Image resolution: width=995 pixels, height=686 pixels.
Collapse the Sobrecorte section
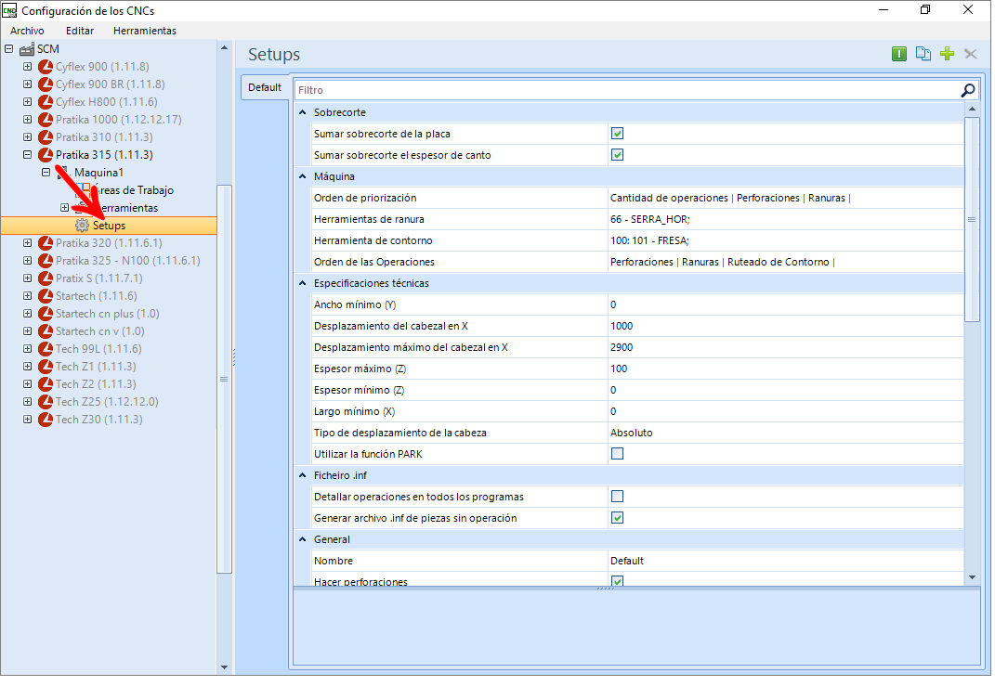tap(303, 112)
